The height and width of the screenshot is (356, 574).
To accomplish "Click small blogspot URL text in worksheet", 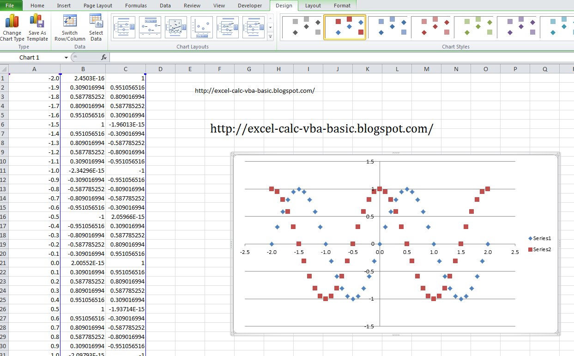I will pyautogui.click(x=255, y=91).
